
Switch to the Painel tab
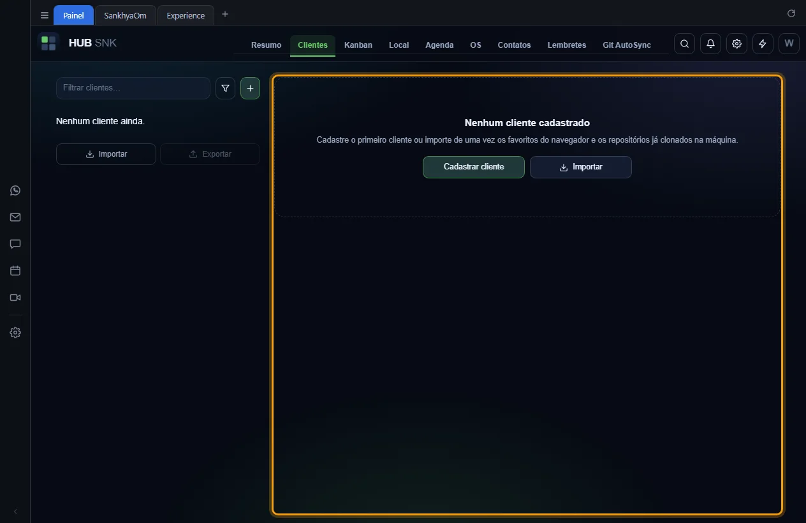(73, 15)
